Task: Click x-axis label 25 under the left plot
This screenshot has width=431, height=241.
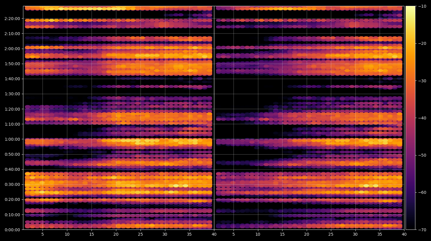Action: point(140,235)
